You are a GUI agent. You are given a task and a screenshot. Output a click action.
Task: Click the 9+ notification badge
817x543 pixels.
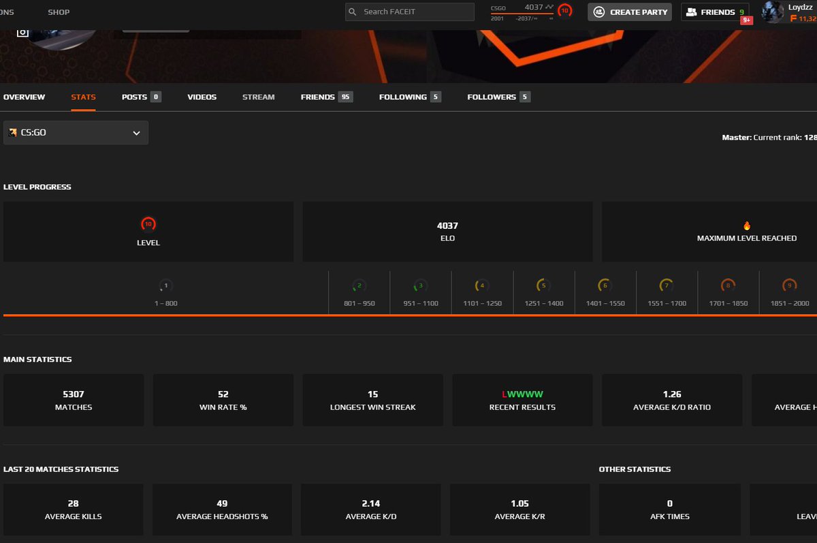[746, 20]
